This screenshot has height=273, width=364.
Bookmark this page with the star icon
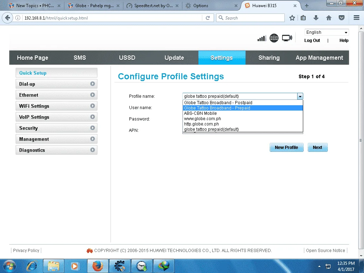point(292,18)
